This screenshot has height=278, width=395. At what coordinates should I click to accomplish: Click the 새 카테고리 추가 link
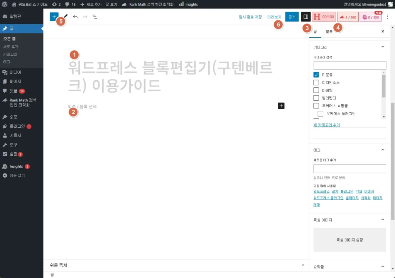click(327, 125)
